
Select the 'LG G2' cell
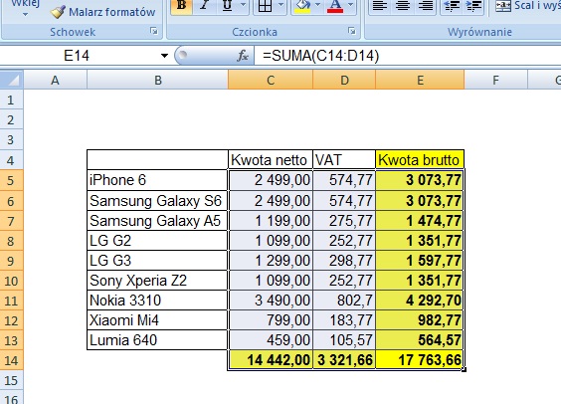[x=157, y=241]
